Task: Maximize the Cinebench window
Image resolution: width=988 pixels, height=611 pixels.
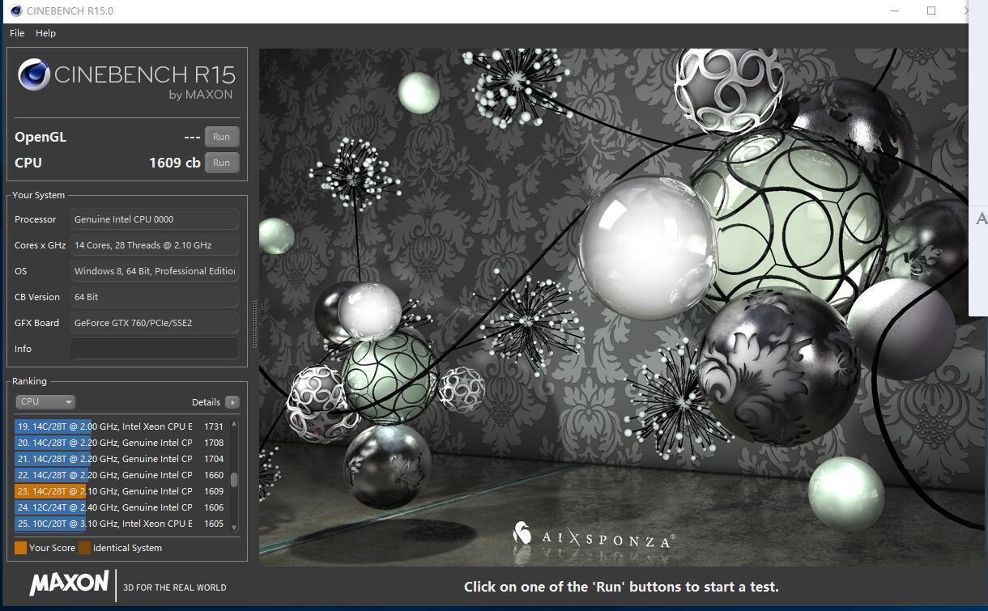Action: coord(931,11)
